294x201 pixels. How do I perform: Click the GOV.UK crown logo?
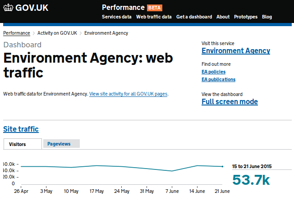click(x=9, y=8)
